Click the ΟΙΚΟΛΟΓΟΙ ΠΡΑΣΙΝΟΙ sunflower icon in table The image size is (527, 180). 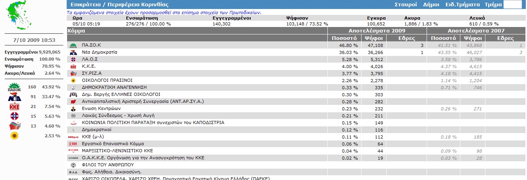73,81
